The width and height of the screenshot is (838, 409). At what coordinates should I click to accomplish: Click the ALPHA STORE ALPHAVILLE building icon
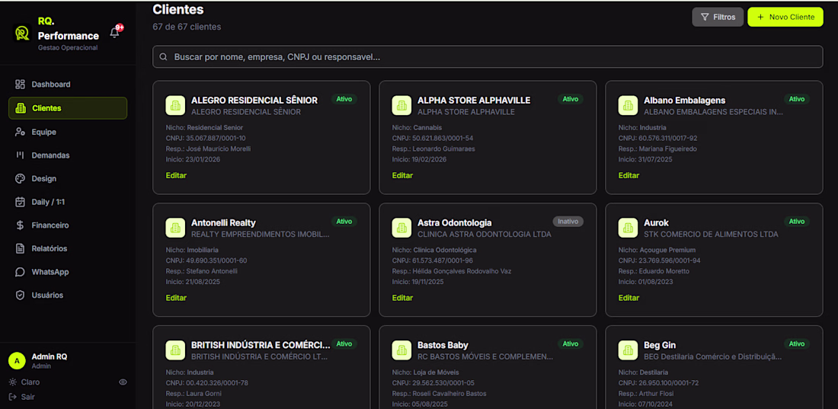pos(401,105)
